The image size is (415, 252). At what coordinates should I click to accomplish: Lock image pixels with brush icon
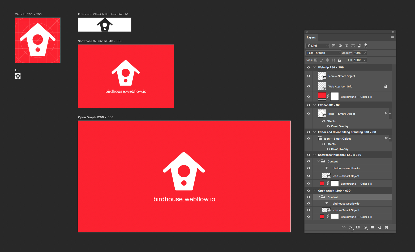pos(322,60)
